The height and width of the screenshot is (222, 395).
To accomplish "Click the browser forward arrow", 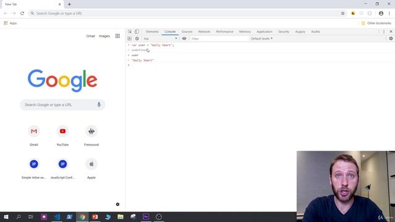I will tap(14, 14).
